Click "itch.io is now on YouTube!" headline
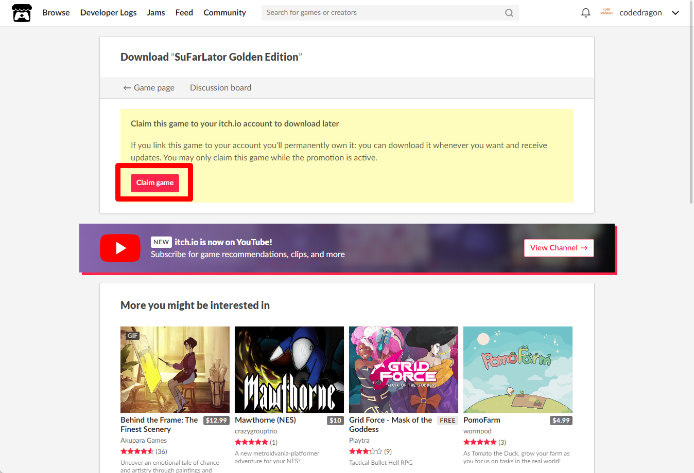Image resolution: width=694 pixels, height=473 pixels. (223, 242)
